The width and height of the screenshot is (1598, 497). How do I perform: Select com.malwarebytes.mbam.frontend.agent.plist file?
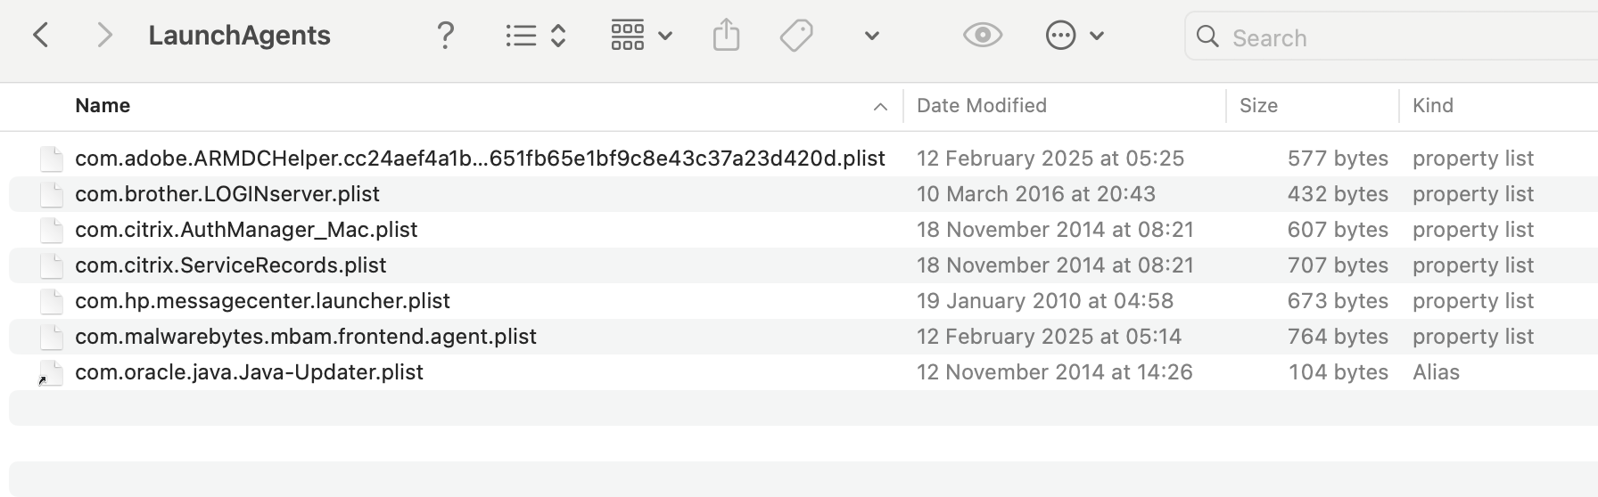point(305,337)
